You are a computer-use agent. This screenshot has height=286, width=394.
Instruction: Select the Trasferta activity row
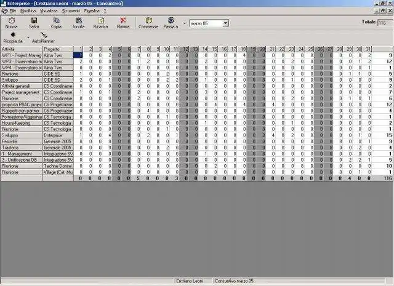[x=22, y=148]
